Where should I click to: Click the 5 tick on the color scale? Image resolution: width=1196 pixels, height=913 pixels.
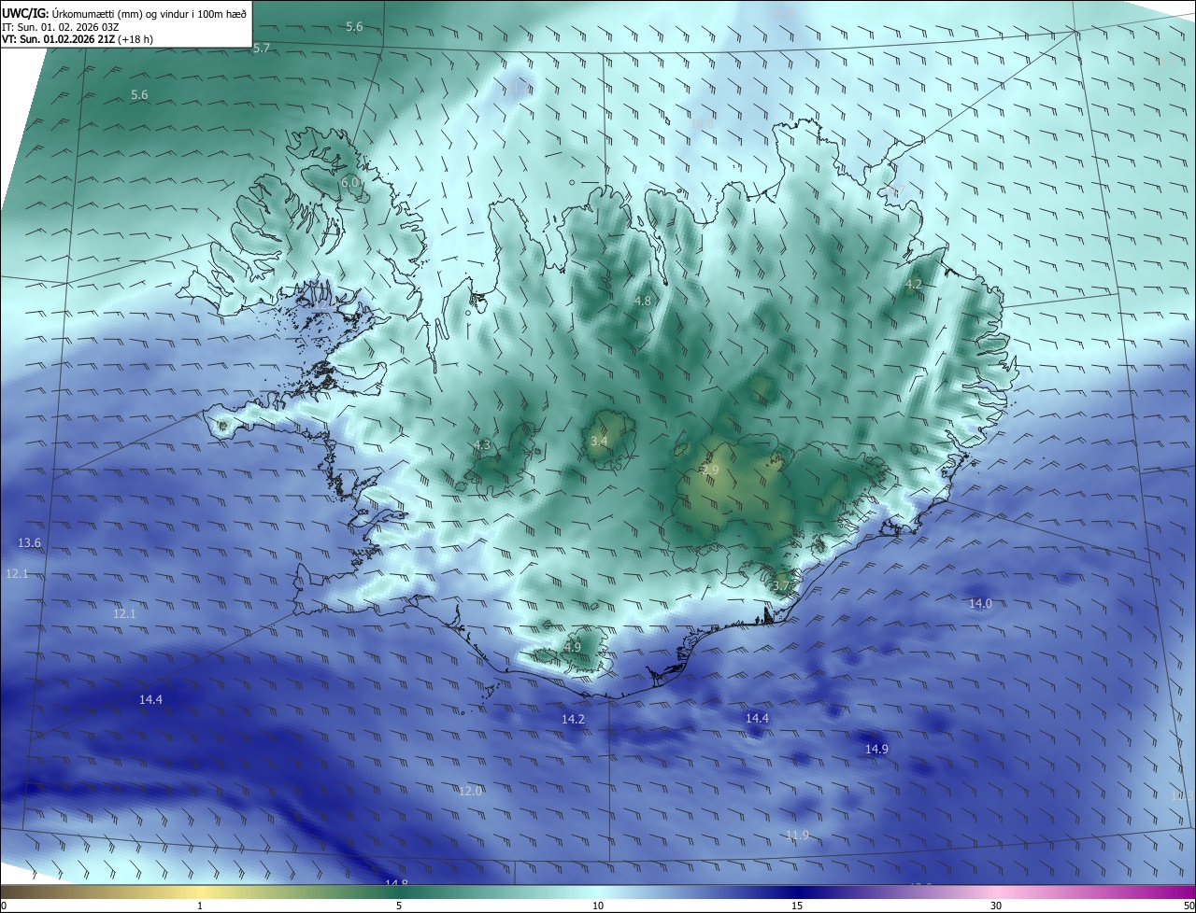coord(399,906)
